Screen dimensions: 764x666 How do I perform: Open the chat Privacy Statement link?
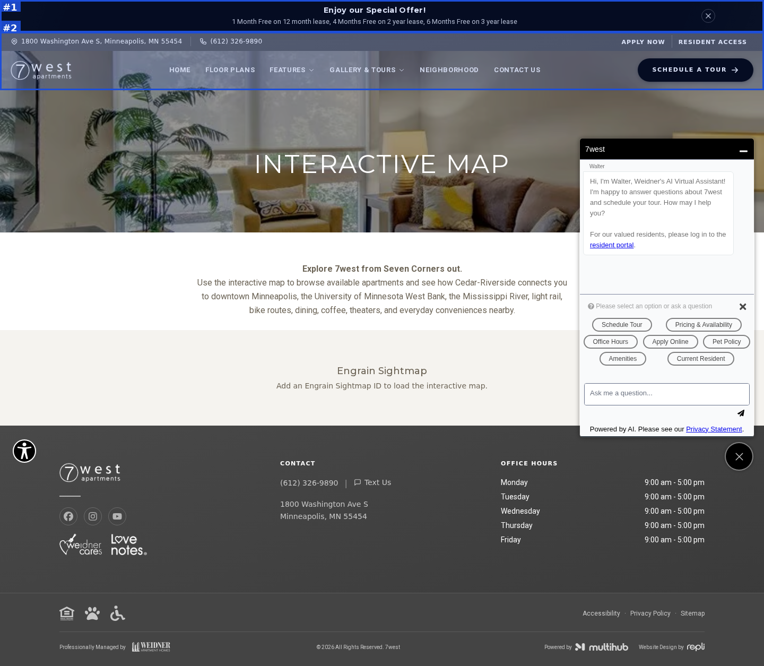coord(714,429)
